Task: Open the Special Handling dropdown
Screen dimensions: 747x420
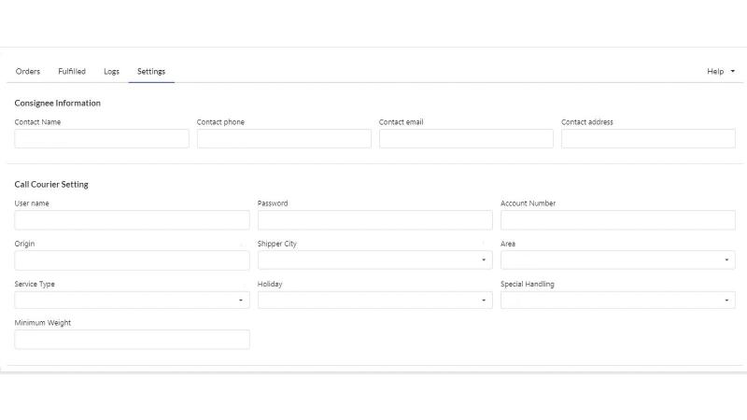Action: [618, 300]
